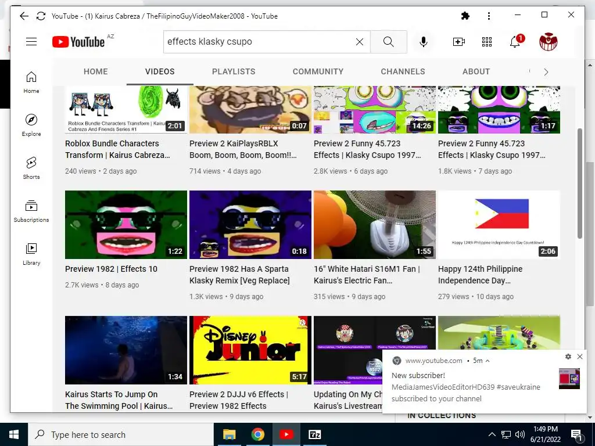Click the YouTube logo
Viewport: 595px width, 446px height.
pyautogui.click(x=78, y=42)
